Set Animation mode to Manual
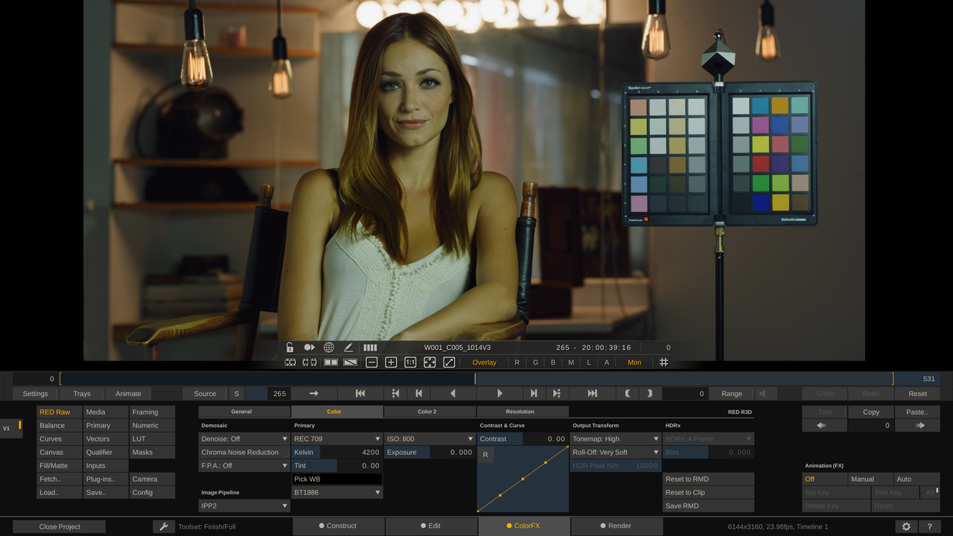The image size is (953, 536). 871,479
